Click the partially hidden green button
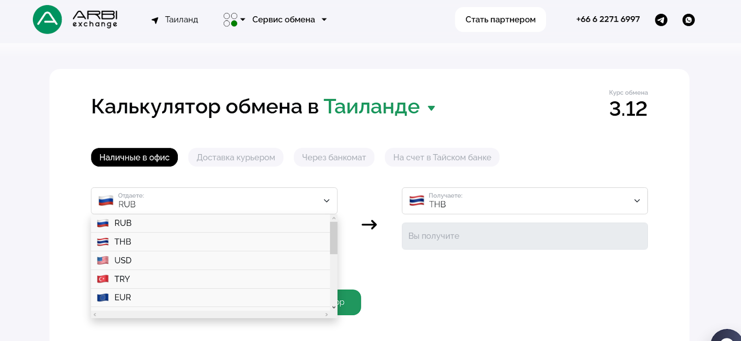 [x=349, y=303]
